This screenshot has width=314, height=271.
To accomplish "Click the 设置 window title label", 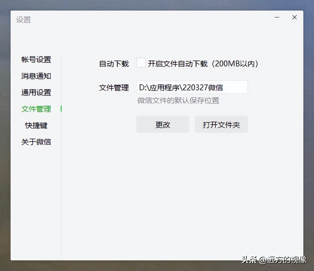I will (x=24, y=20).
